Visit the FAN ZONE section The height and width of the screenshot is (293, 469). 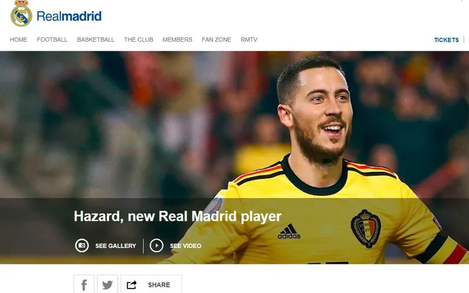216,39
